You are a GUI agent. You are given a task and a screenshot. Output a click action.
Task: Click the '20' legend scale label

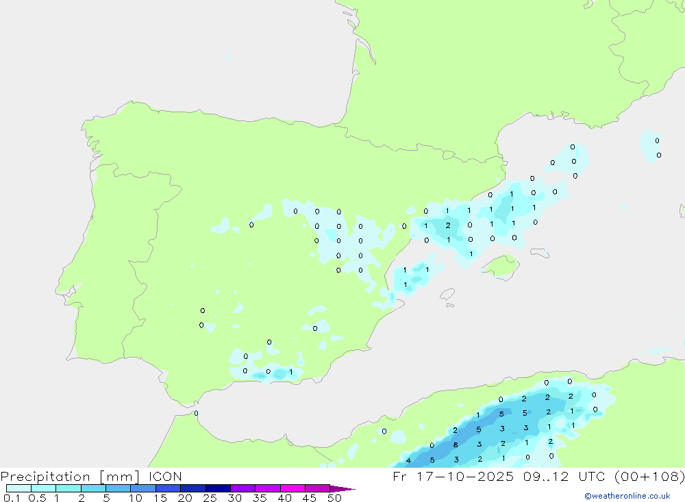coord(185,498)
